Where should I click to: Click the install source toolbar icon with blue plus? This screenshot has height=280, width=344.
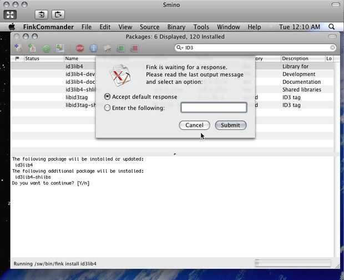pyautogui.click(x=18, y=48)
